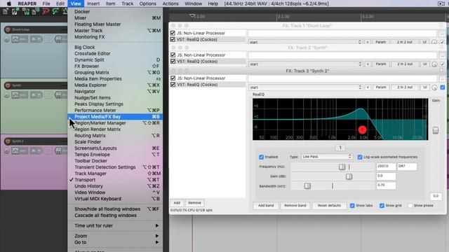
Task: Click the red Undo toolbar icon
Action: pos(45,12)
